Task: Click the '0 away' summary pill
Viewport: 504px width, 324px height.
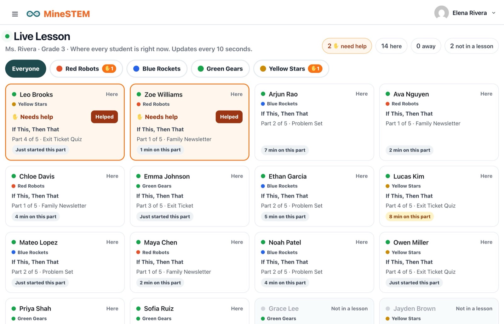Action: (x=426, y=46)
